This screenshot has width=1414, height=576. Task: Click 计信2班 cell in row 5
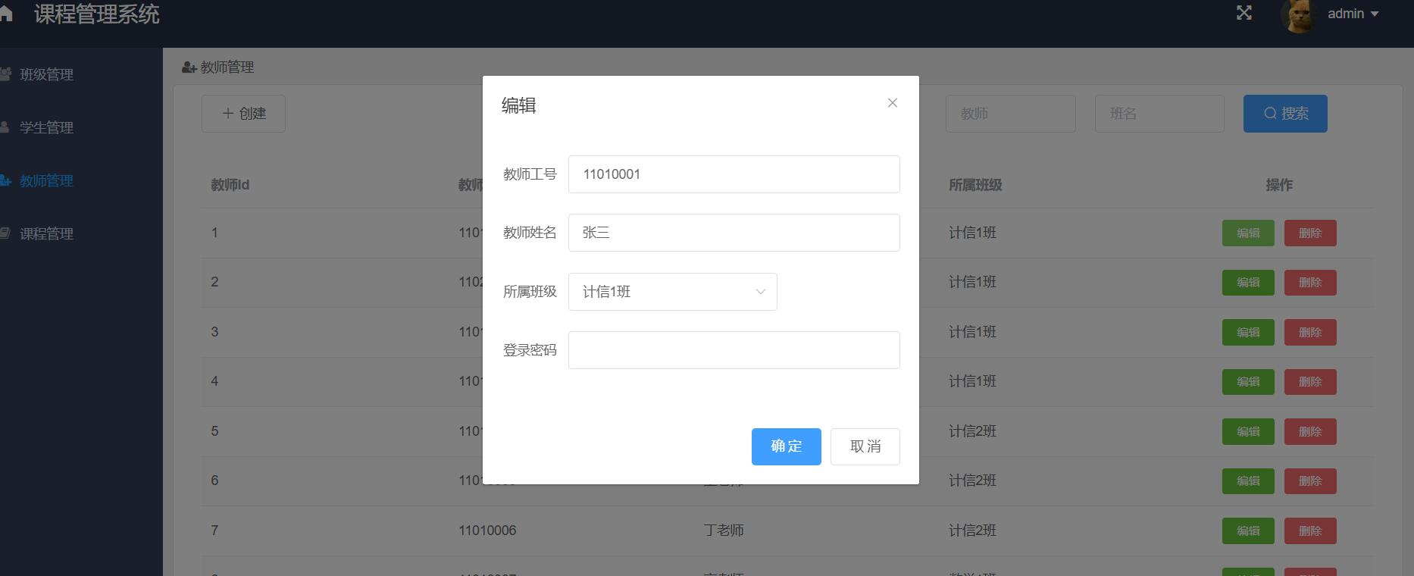(x=972, y=431)
